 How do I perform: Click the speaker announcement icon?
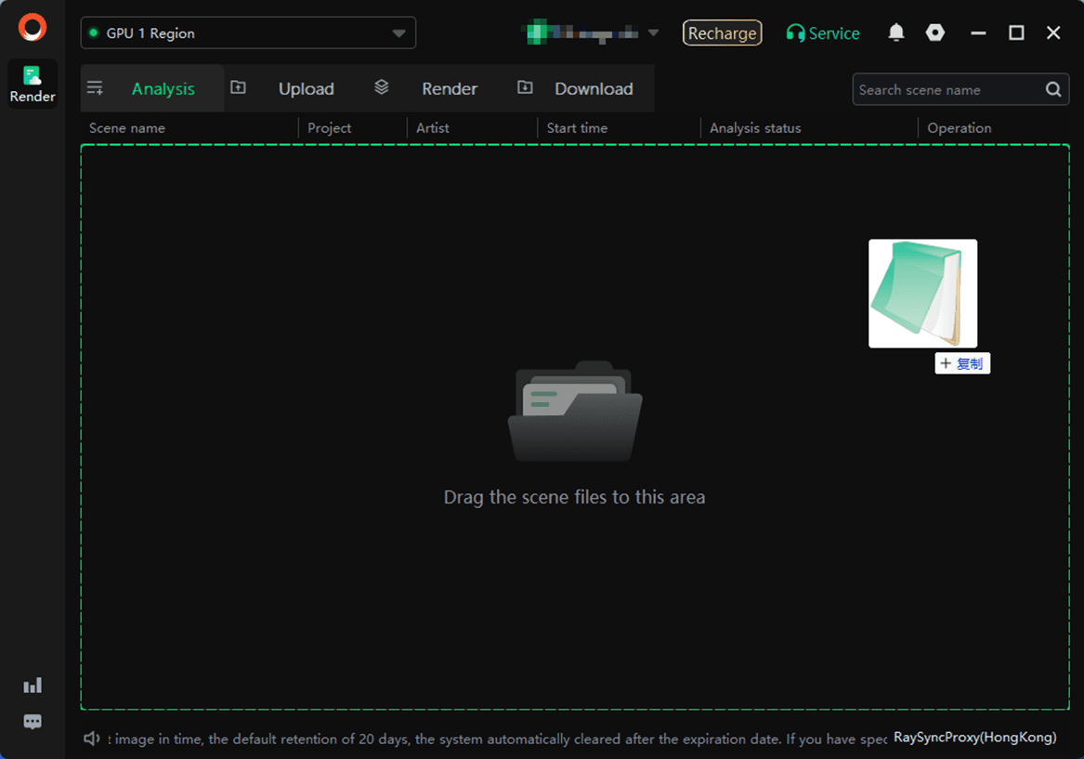click(92, 739)
